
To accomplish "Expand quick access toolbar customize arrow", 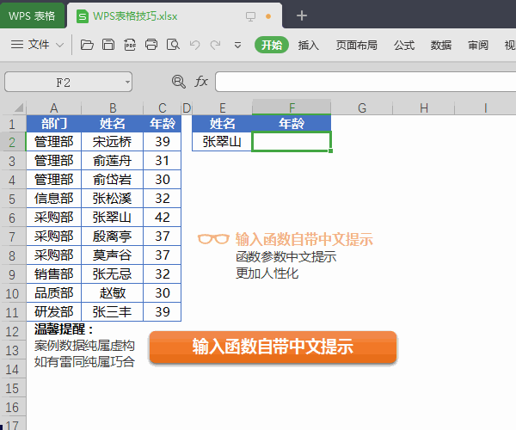I will pos(237,45).
